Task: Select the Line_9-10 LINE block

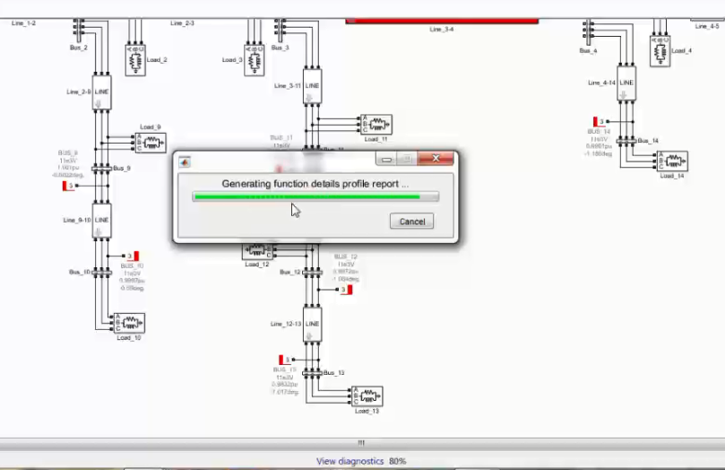Action: click(101, 221)
